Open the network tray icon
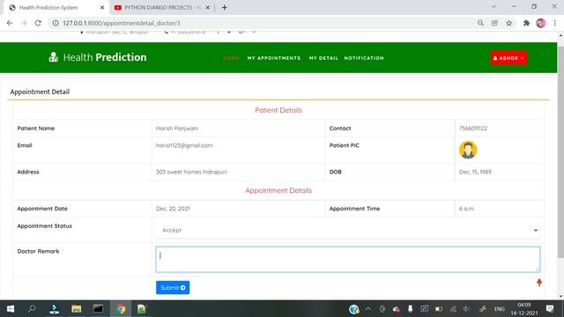The width and height of the screenshot is (564, 317). 453,309
